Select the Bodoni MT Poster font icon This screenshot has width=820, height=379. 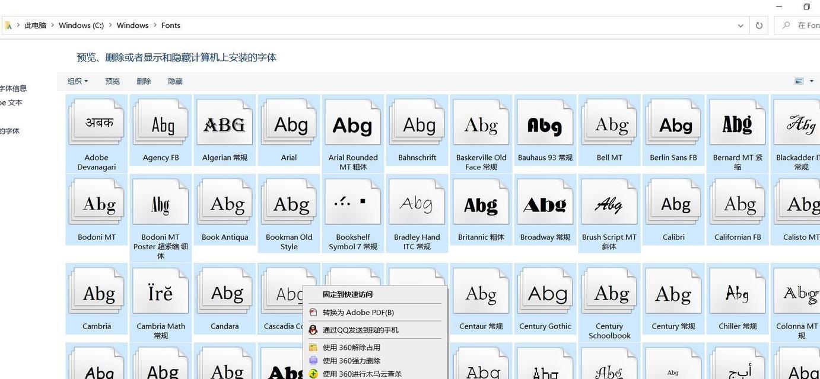[161, 202]
